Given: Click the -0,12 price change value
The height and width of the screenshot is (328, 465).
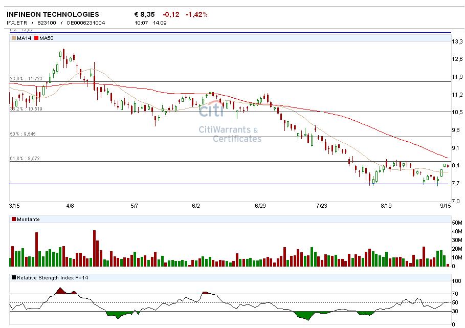Looking at the screenshot, I should pos(171,14).
